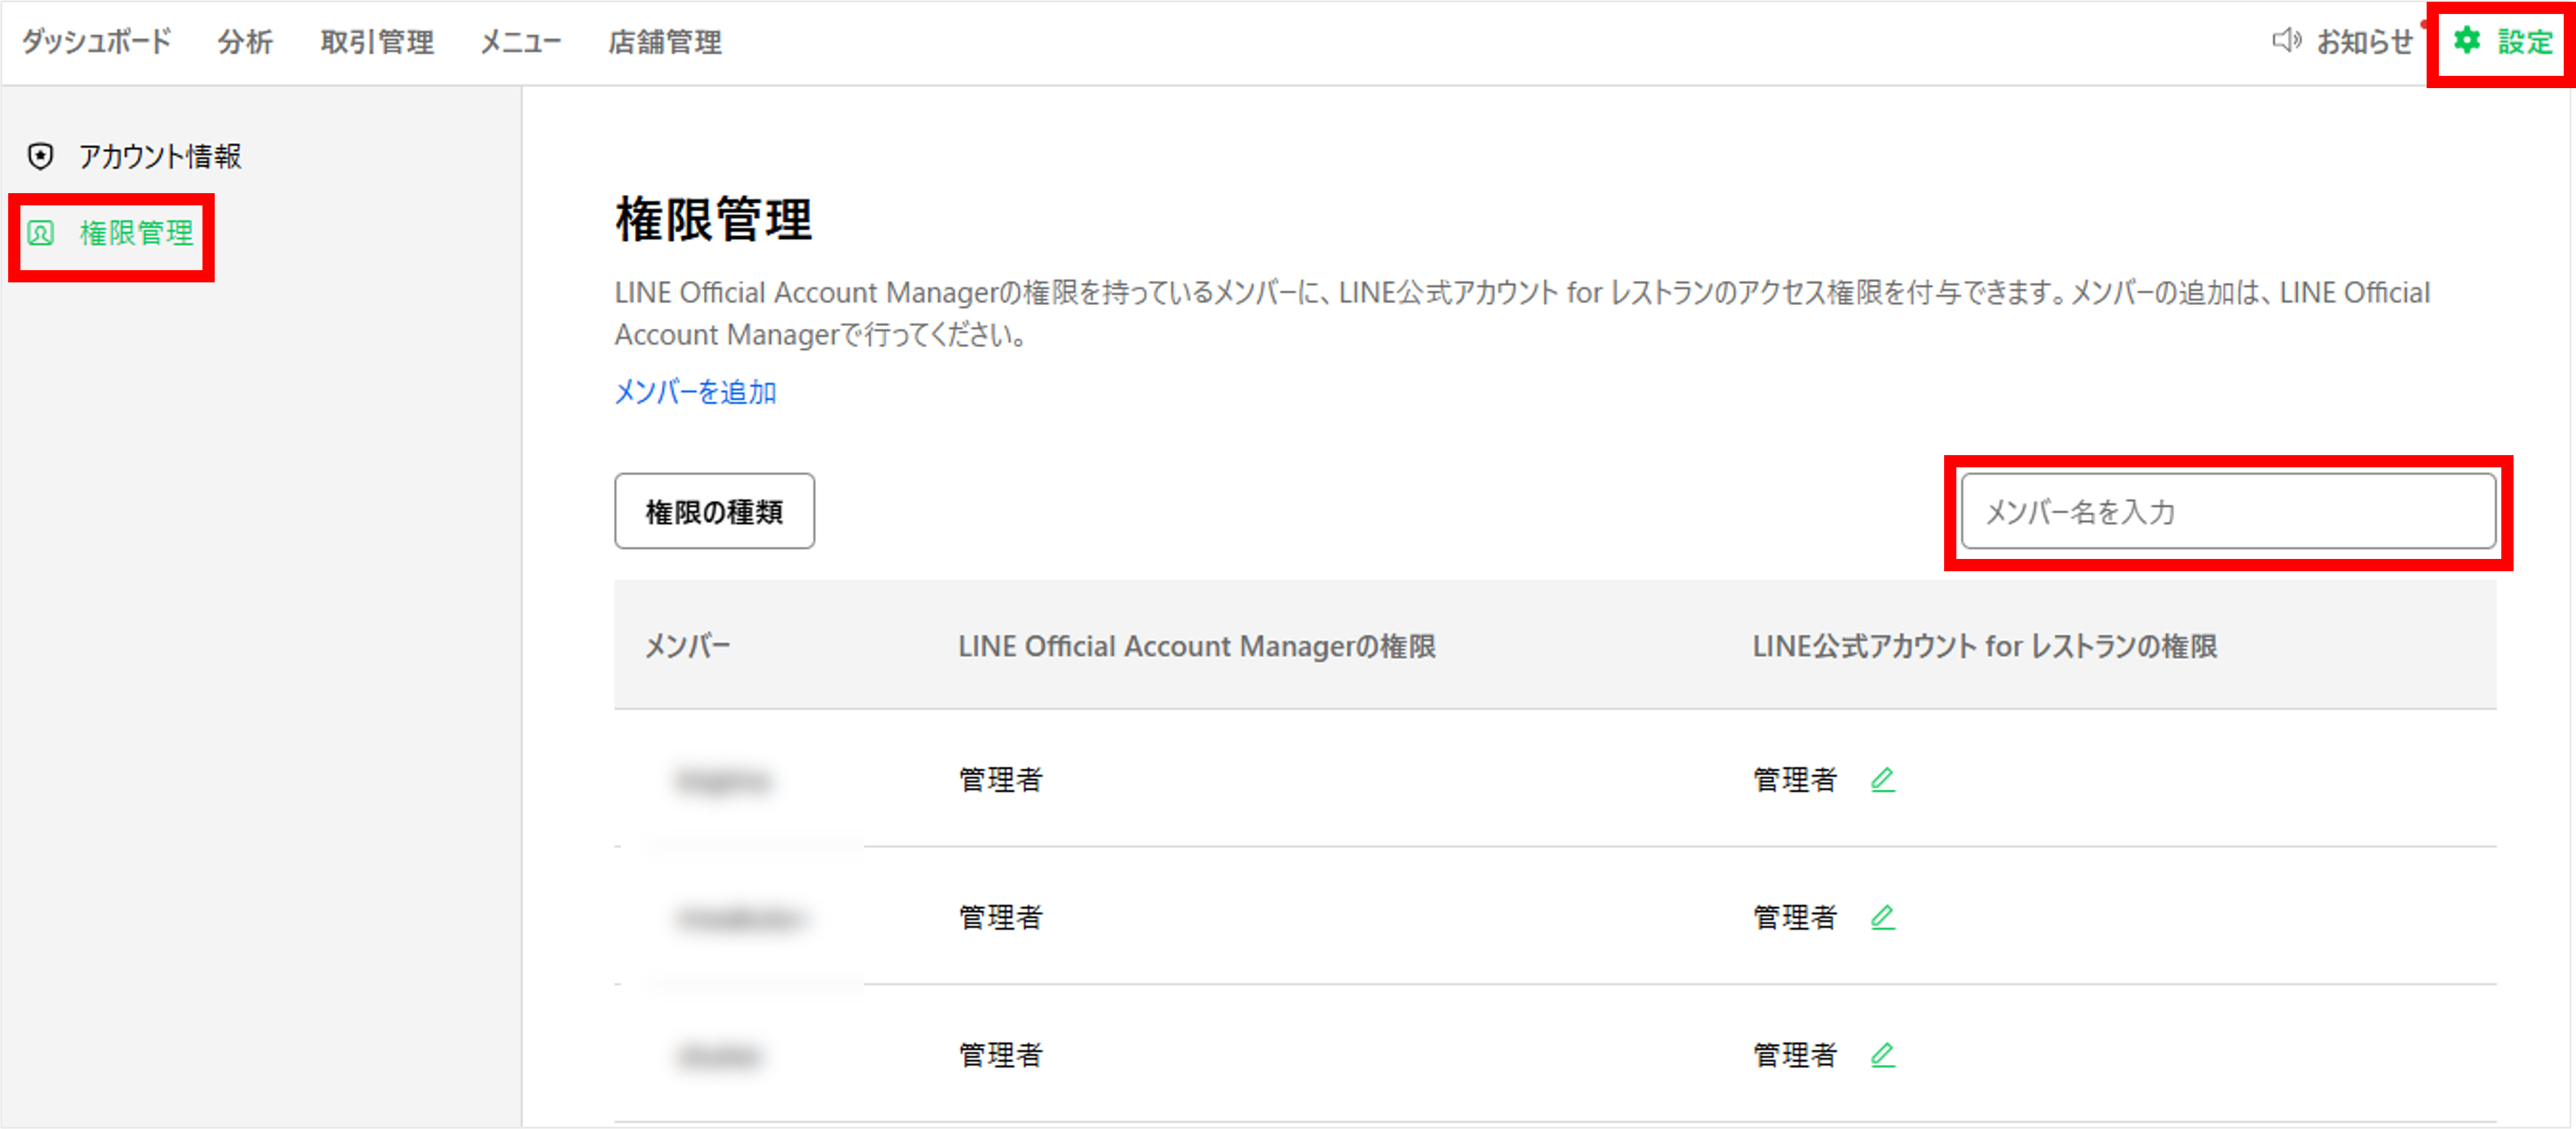
Task: Click the third row's pencil edit icon
Action: [x=1883, y=1055]
